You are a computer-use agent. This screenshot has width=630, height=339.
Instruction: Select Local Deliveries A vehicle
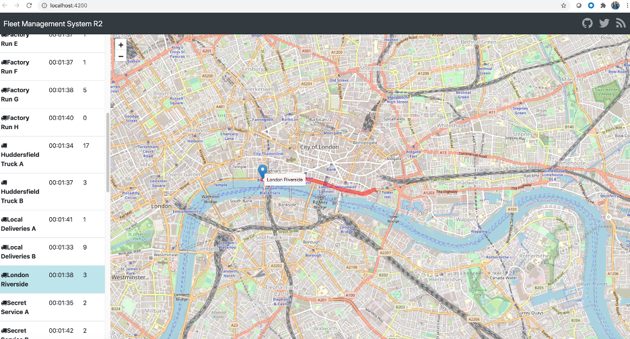click(x=53, y=224)
